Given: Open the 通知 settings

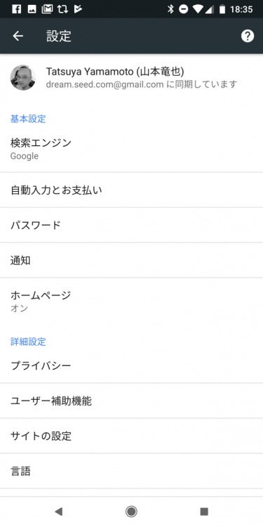Looking at the screenshot, I should (x=132, y=260).
